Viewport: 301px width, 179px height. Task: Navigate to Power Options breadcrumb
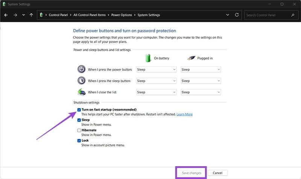[x=121, y=15]
